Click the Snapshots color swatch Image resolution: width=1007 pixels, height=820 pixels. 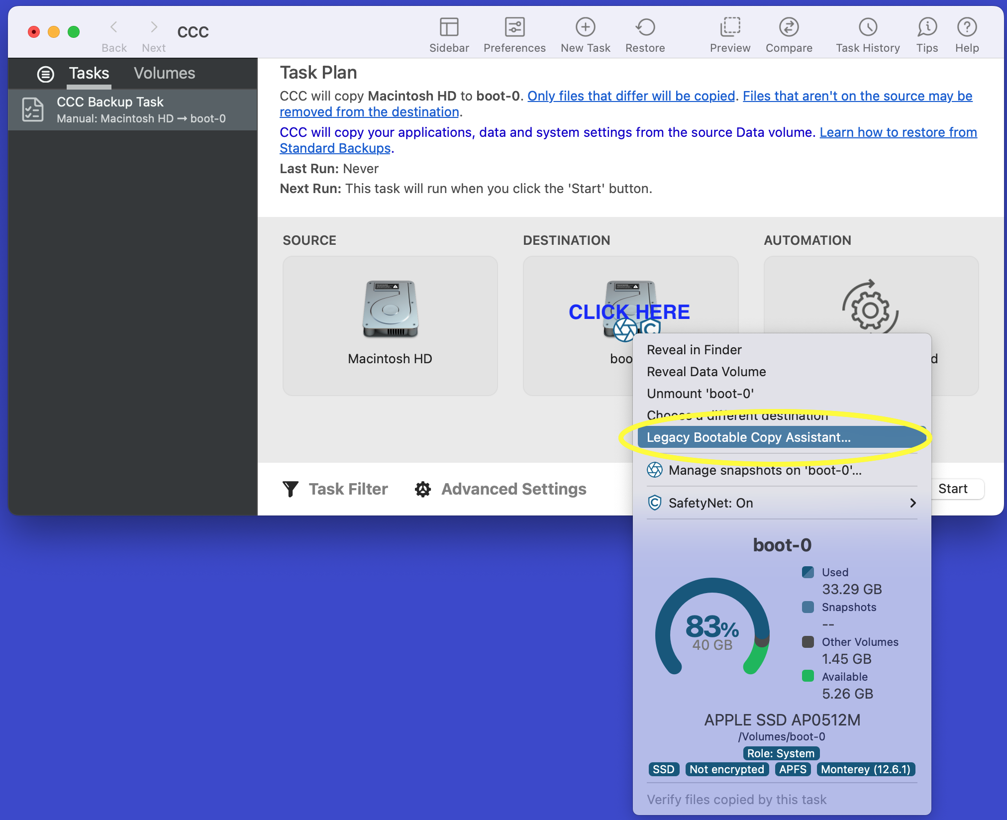click(807, 607)
